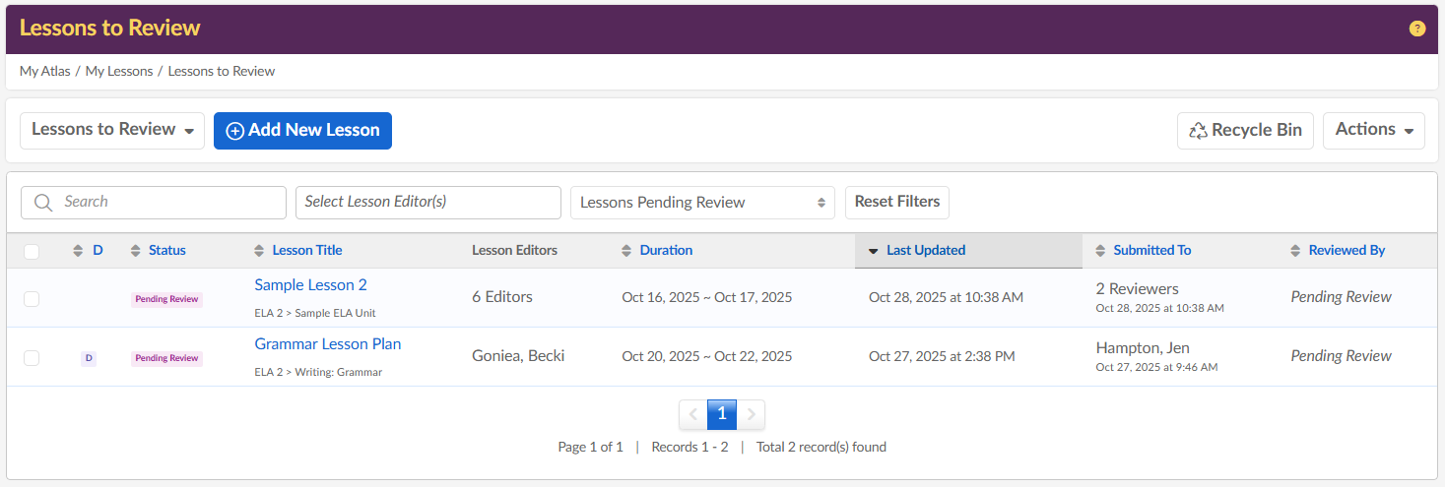Check the select-all checkbox in table header

click(32, 252)
